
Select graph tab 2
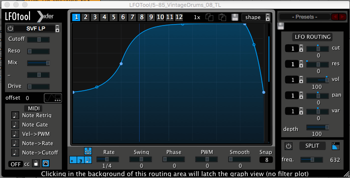(86, 17)
